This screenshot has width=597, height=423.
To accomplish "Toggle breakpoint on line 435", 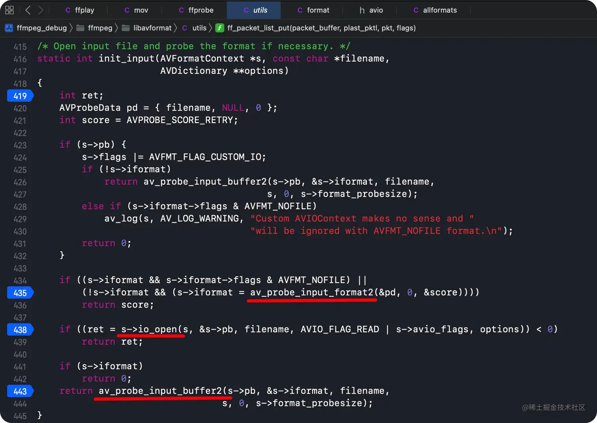I will 20,293.
